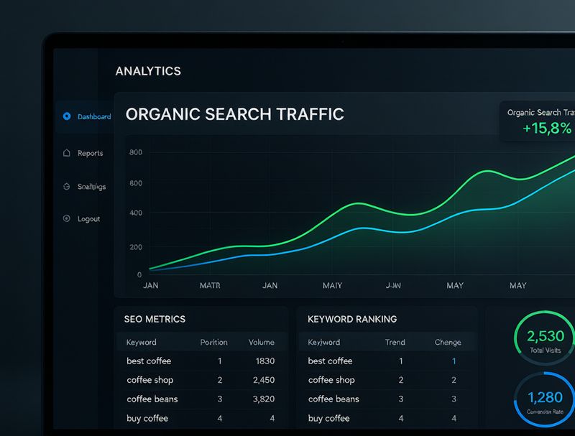Select the "Snaltiigs" menu label
The image size is (575, 436).
click(x=92, y=187)
